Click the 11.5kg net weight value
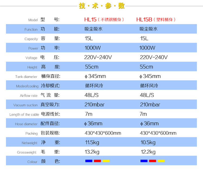Image resolution: width=203 pixels, height=172 pixels. pos(92,142)
